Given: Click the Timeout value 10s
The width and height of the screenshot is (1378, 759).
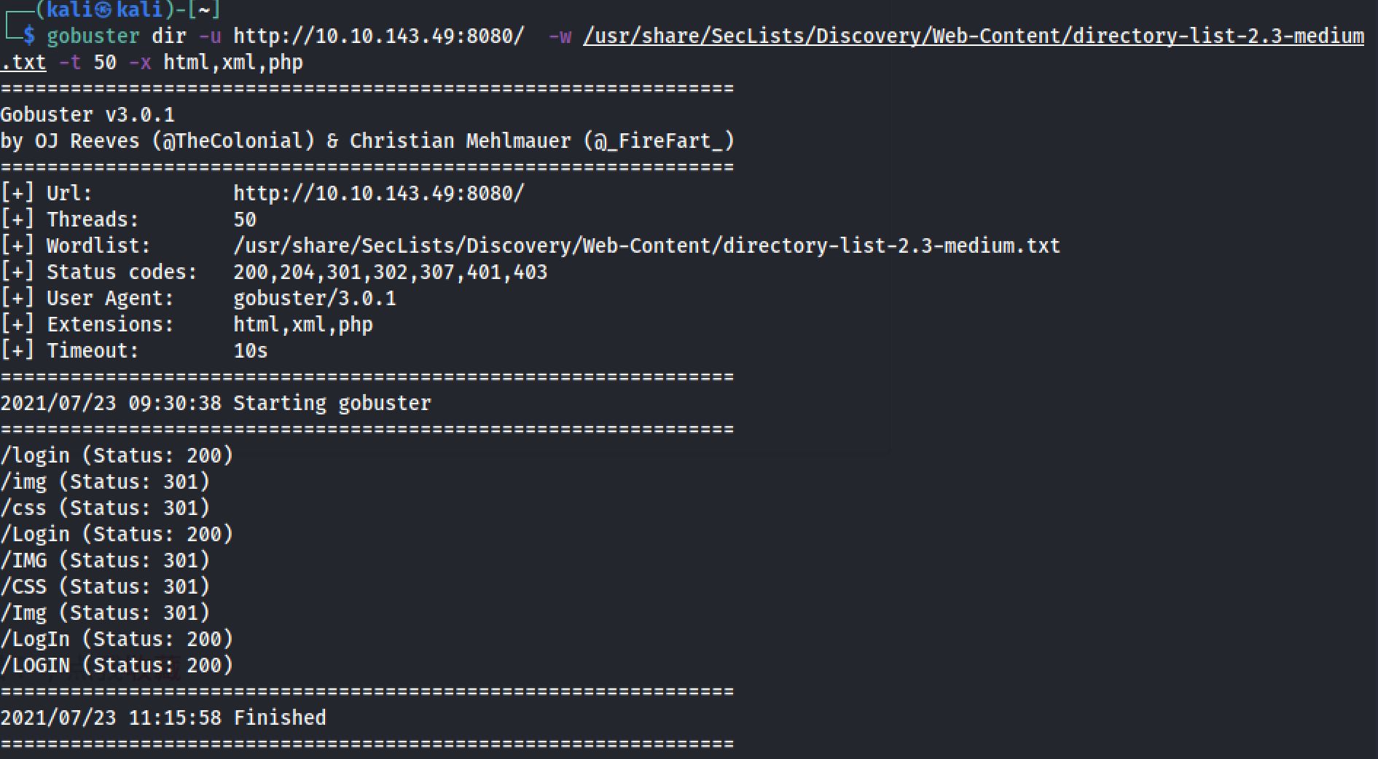Looking at the screenshot, I should click(x=250, y=351).
